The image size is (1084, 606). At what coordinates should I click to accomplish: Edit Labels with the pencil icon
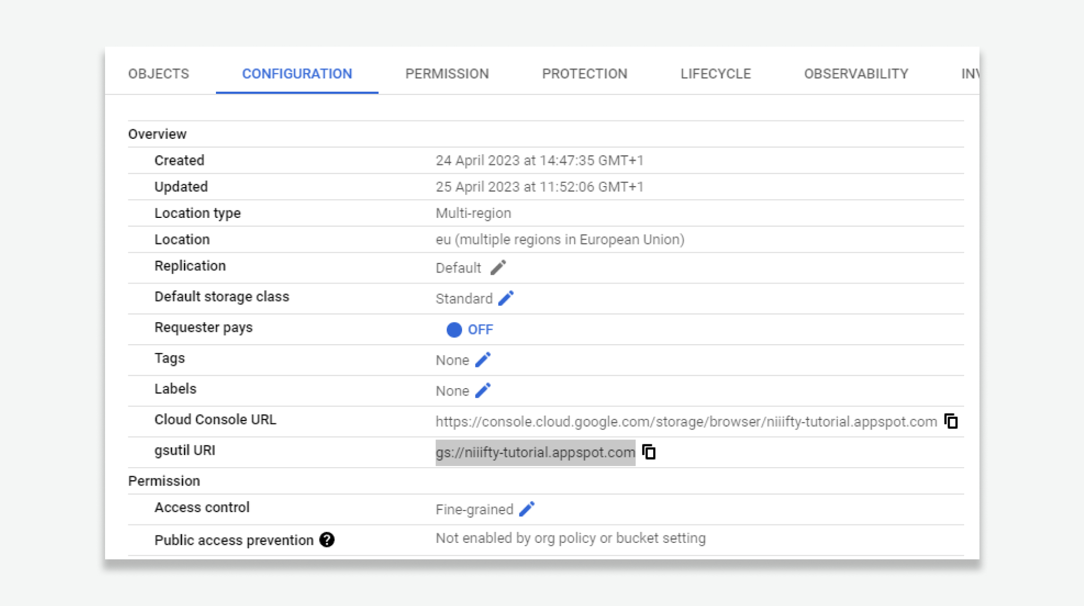[x=483, y=390]
